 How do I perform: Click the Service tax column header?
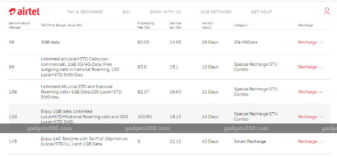(x=175, y=25)
